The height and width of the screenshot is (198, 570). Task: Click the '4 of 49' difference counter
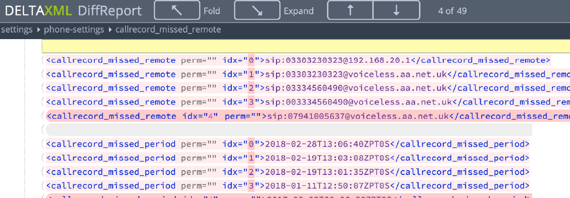452,11
